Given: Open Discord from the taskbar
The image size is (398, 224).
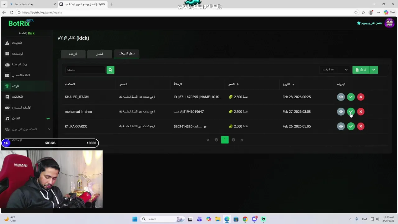Looking at the screenshot, I should (254, 219).
